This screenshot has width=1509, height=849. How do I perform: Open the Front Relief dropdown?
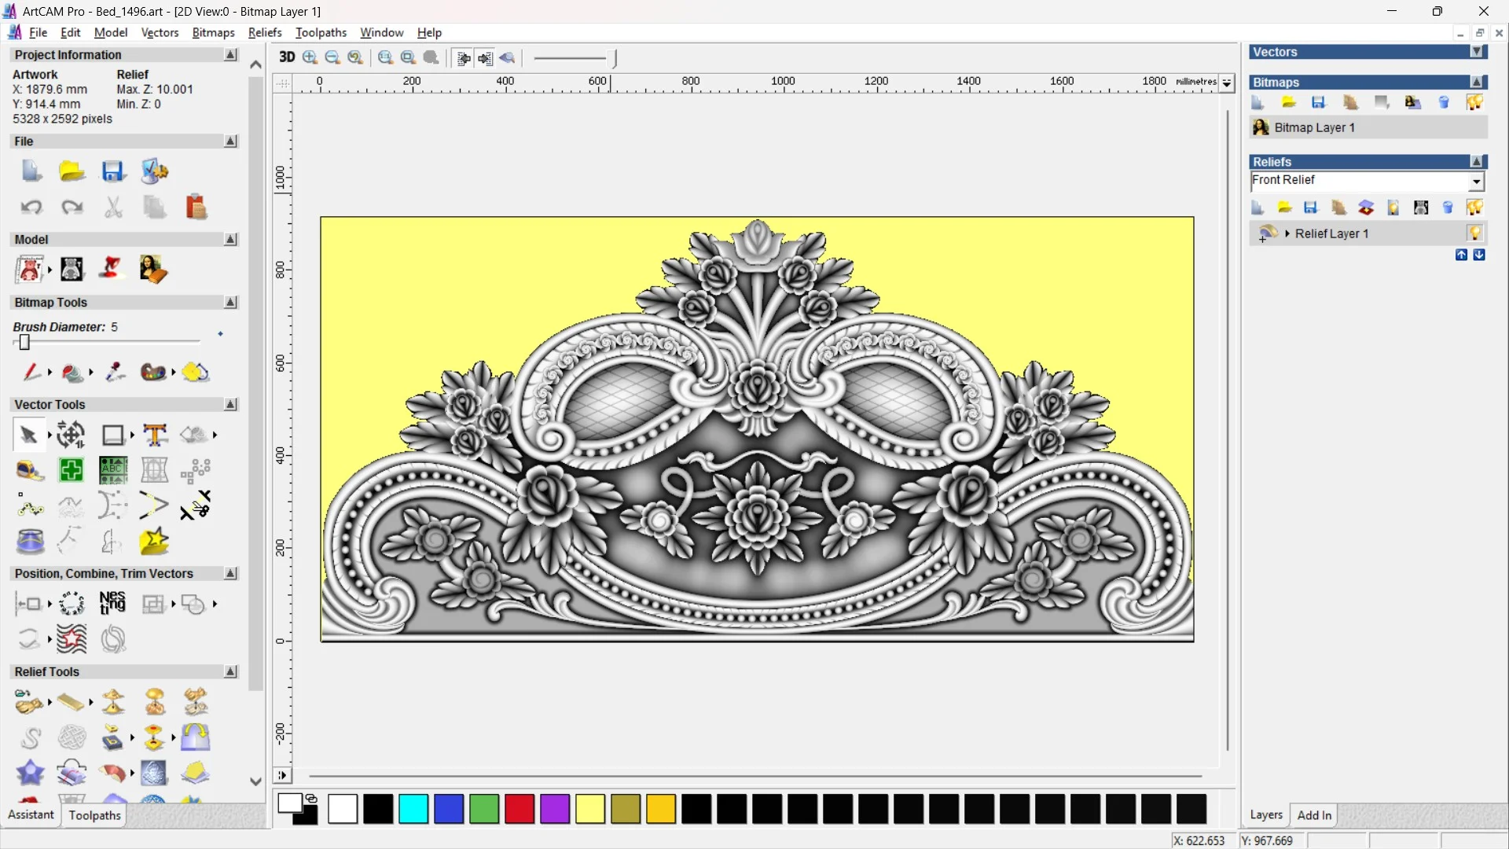1476,182
